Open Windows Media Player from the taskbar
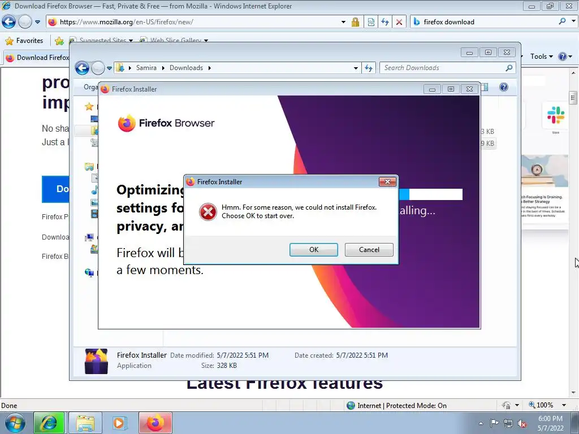 (119, 423)
